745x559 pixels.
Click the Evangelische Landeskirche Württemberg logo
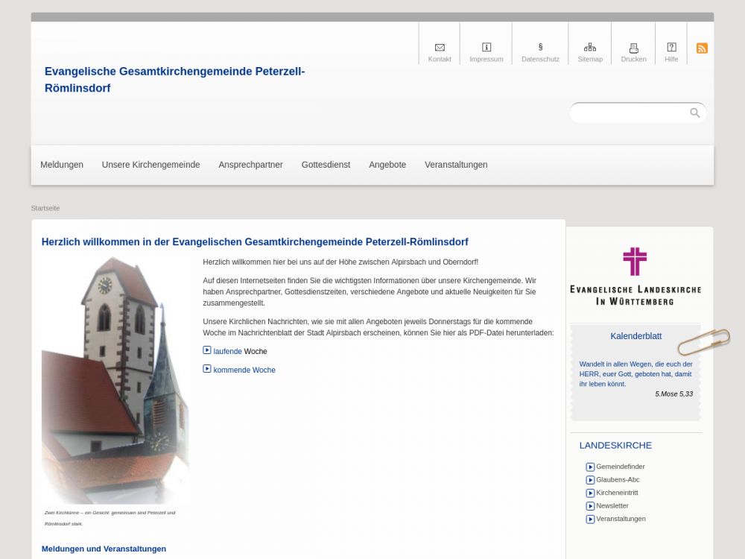[x=635, y=277]
